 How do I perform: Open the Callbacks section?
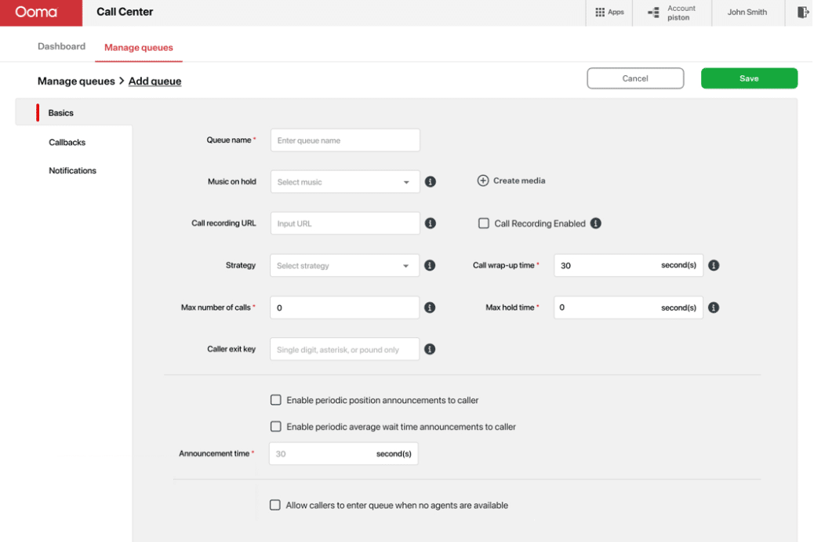coord(67,142)
